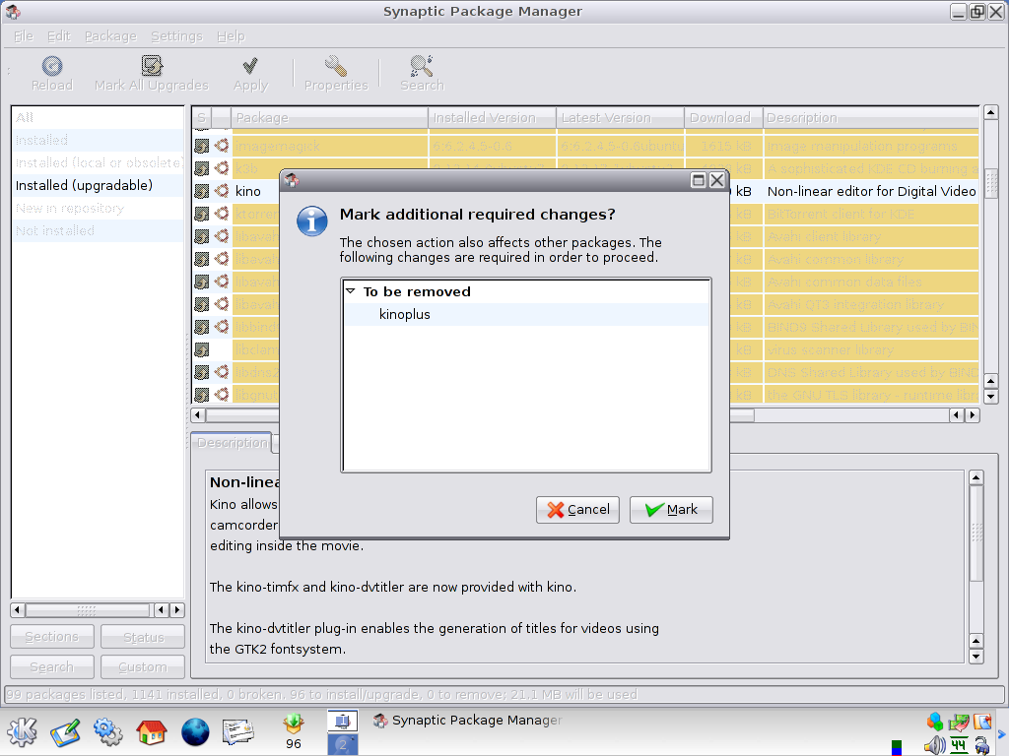This screenshot has width=1009, height=756.
Task: Click the Synaptic dialog title icon
Action: point(292,180)
